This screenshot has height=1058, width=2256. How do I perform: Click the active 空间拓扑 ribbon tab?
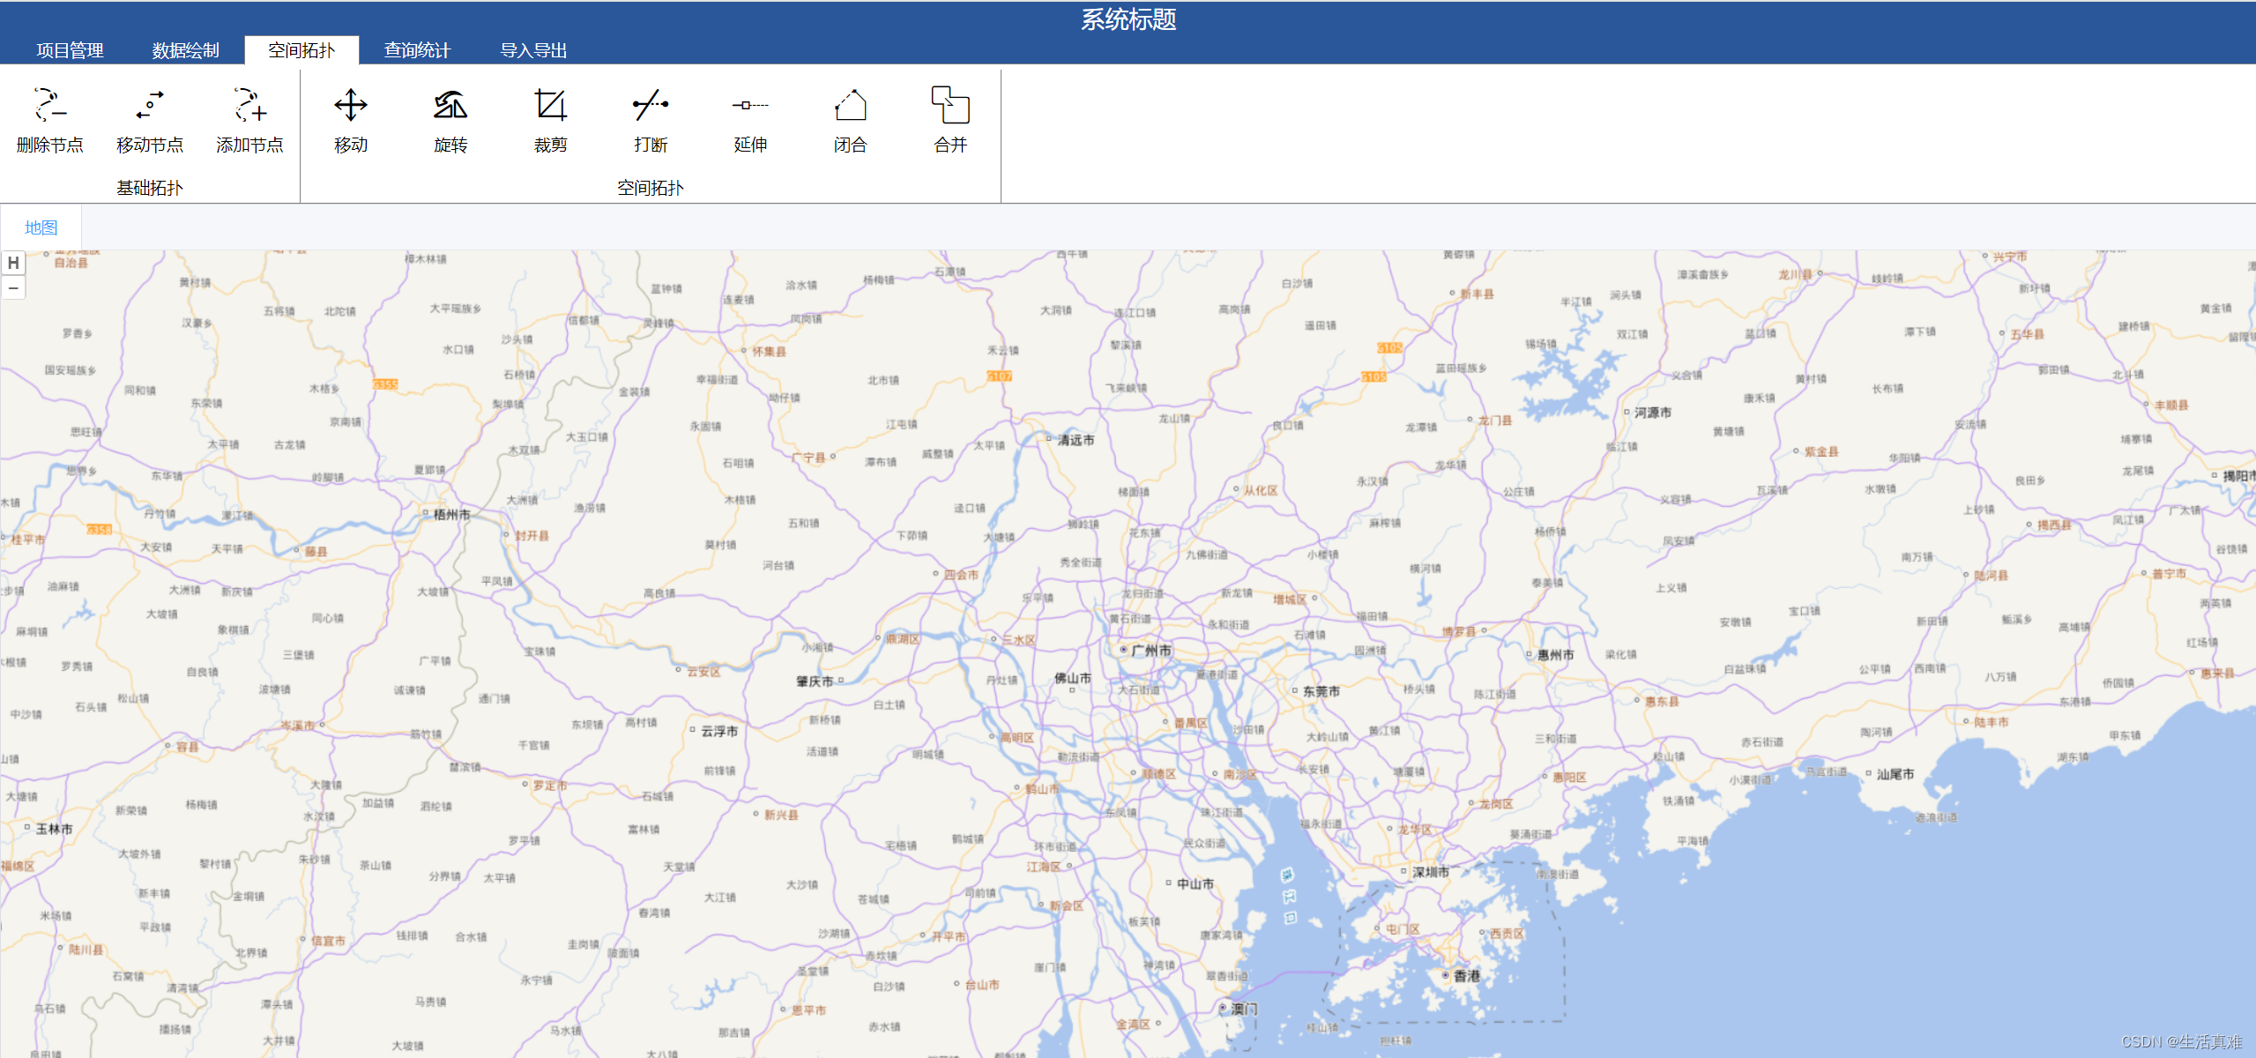pos(302,50)
